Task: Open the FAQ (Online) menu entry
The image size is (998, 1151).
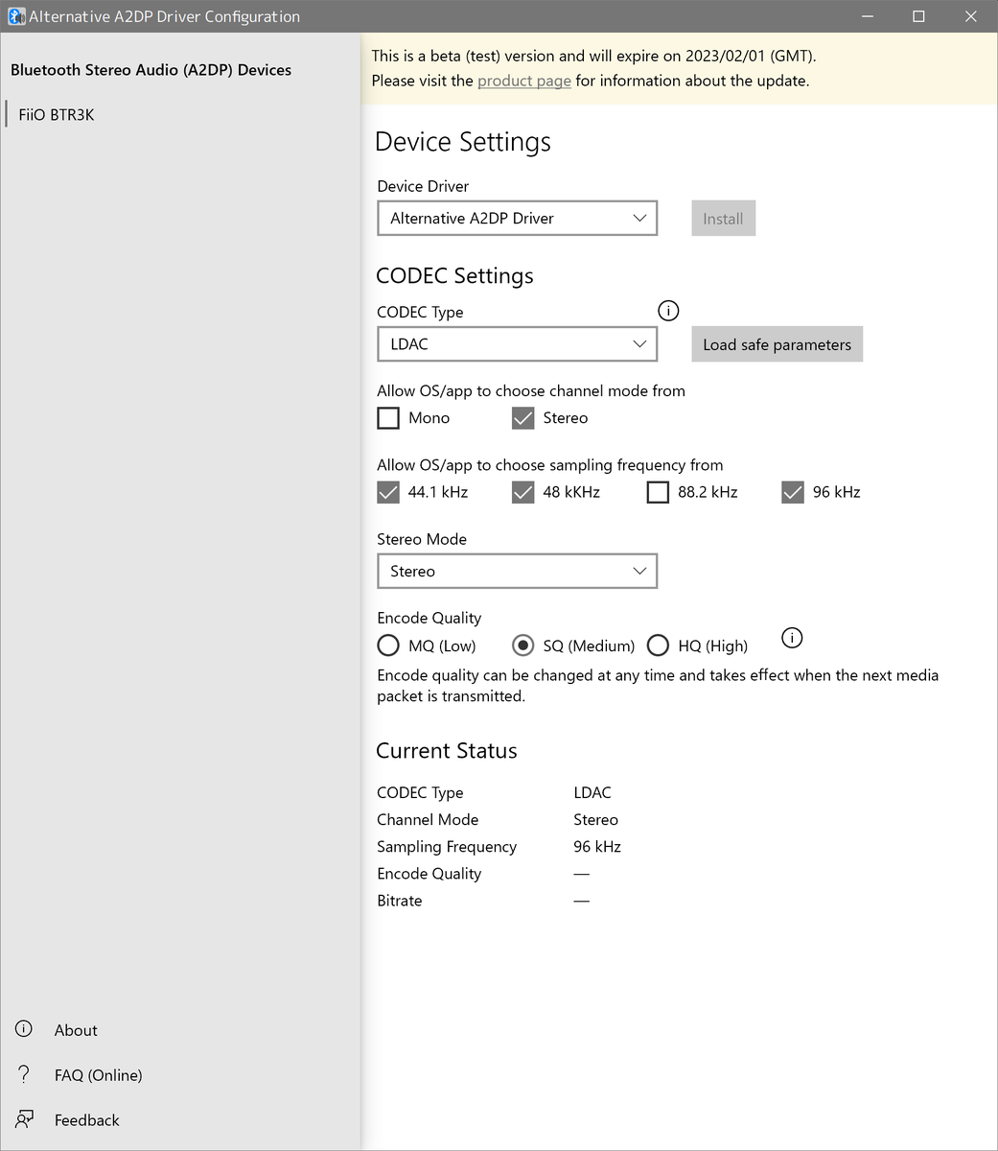Action: pyautogui.click(x=98, y=1074)
